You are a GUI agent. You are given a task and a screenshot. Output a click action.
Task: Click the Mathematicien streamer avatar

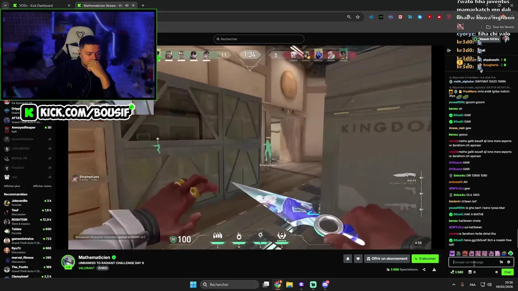[68, 262]
